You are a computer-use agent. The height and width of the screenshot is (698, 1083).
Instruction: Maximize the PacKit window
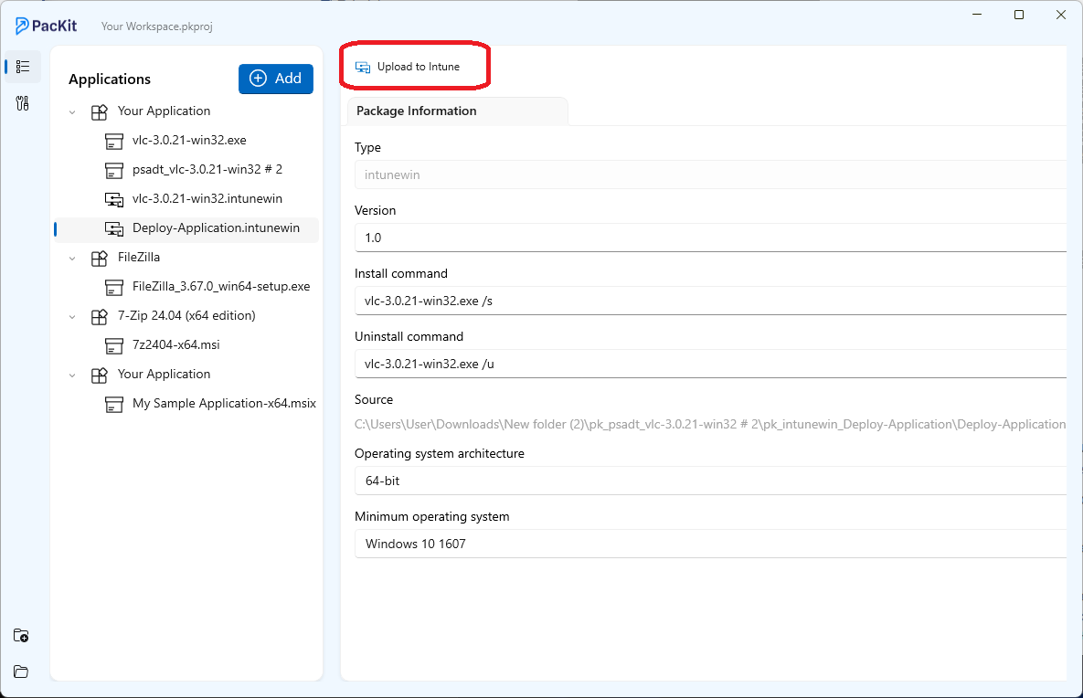pos(1019,15)
